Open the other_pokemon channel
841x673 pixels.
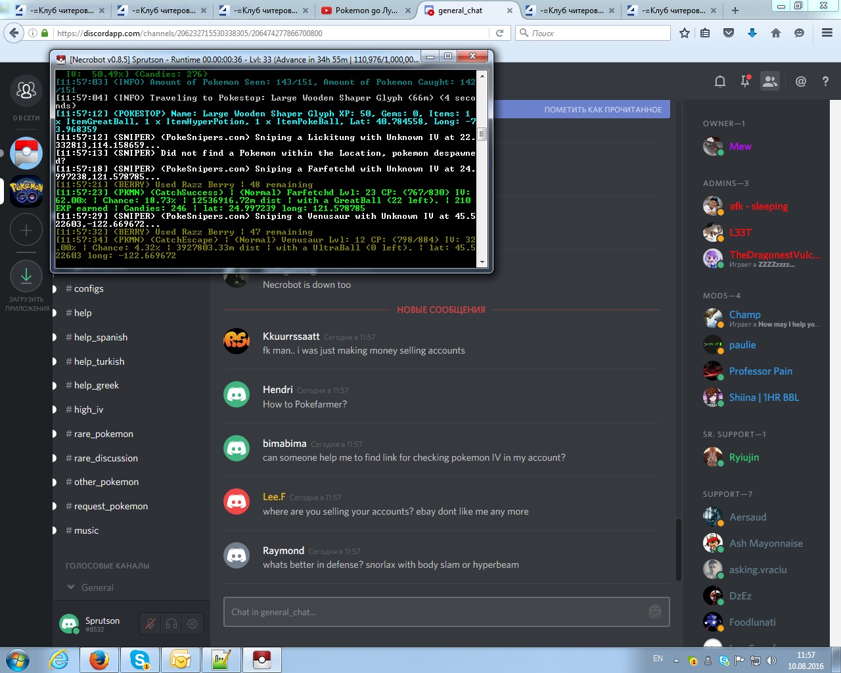tap(106, 482)
